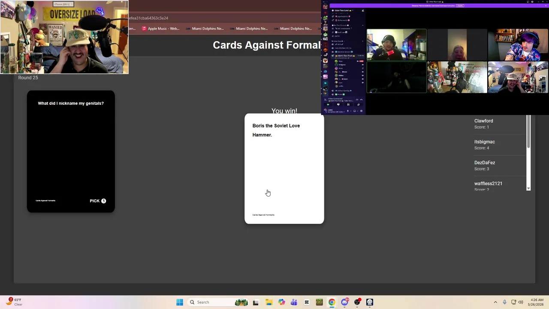Select Uzien's Taco Truck voice channel
This screenshot has height=309, width=549.
pyautogui.click(x=344, y=56)
